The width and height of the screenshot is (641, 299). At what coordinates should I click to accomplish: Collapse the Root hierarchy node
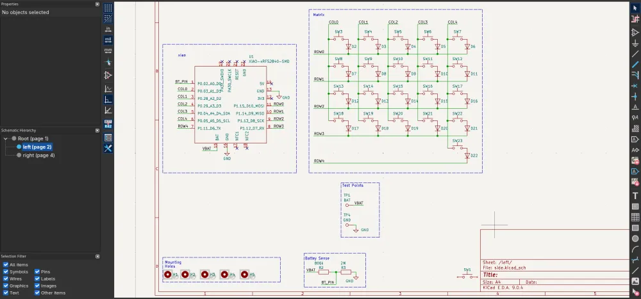point(6,138)
